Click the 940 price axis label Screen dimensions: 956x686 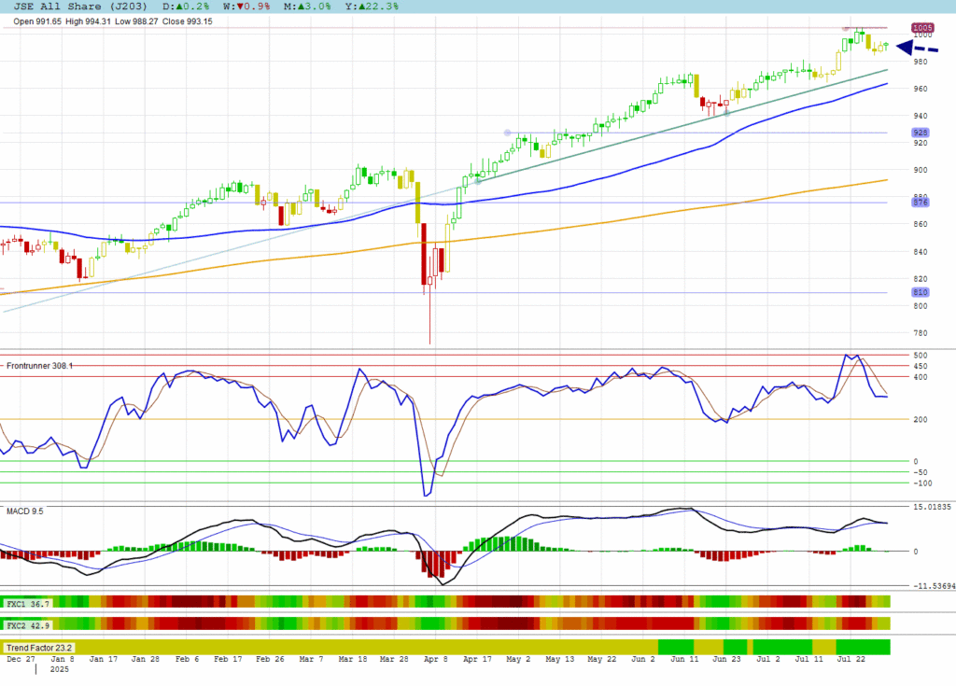920,116
